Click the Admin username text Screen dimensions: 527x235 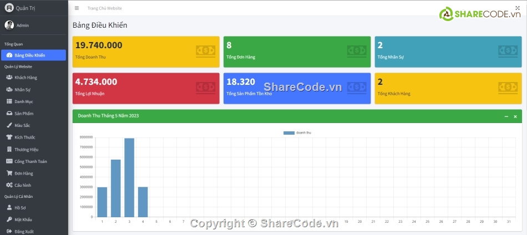[x=23, y=25]
